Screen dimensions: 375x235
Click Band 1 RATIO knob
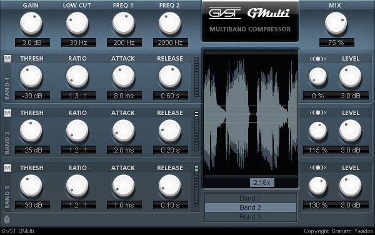point(77,76)
